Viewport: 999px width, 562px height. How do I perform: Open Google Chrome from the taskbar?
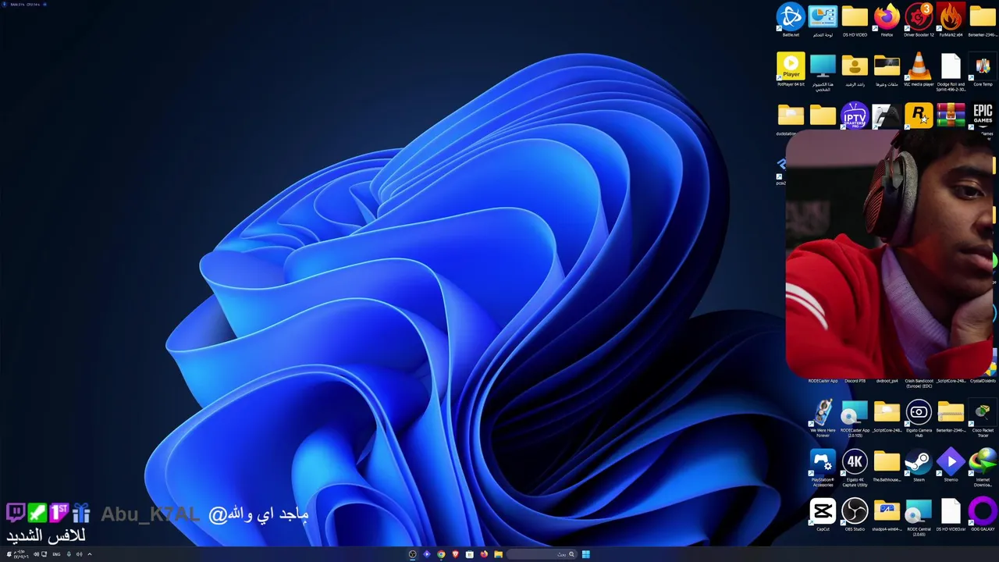441,554
